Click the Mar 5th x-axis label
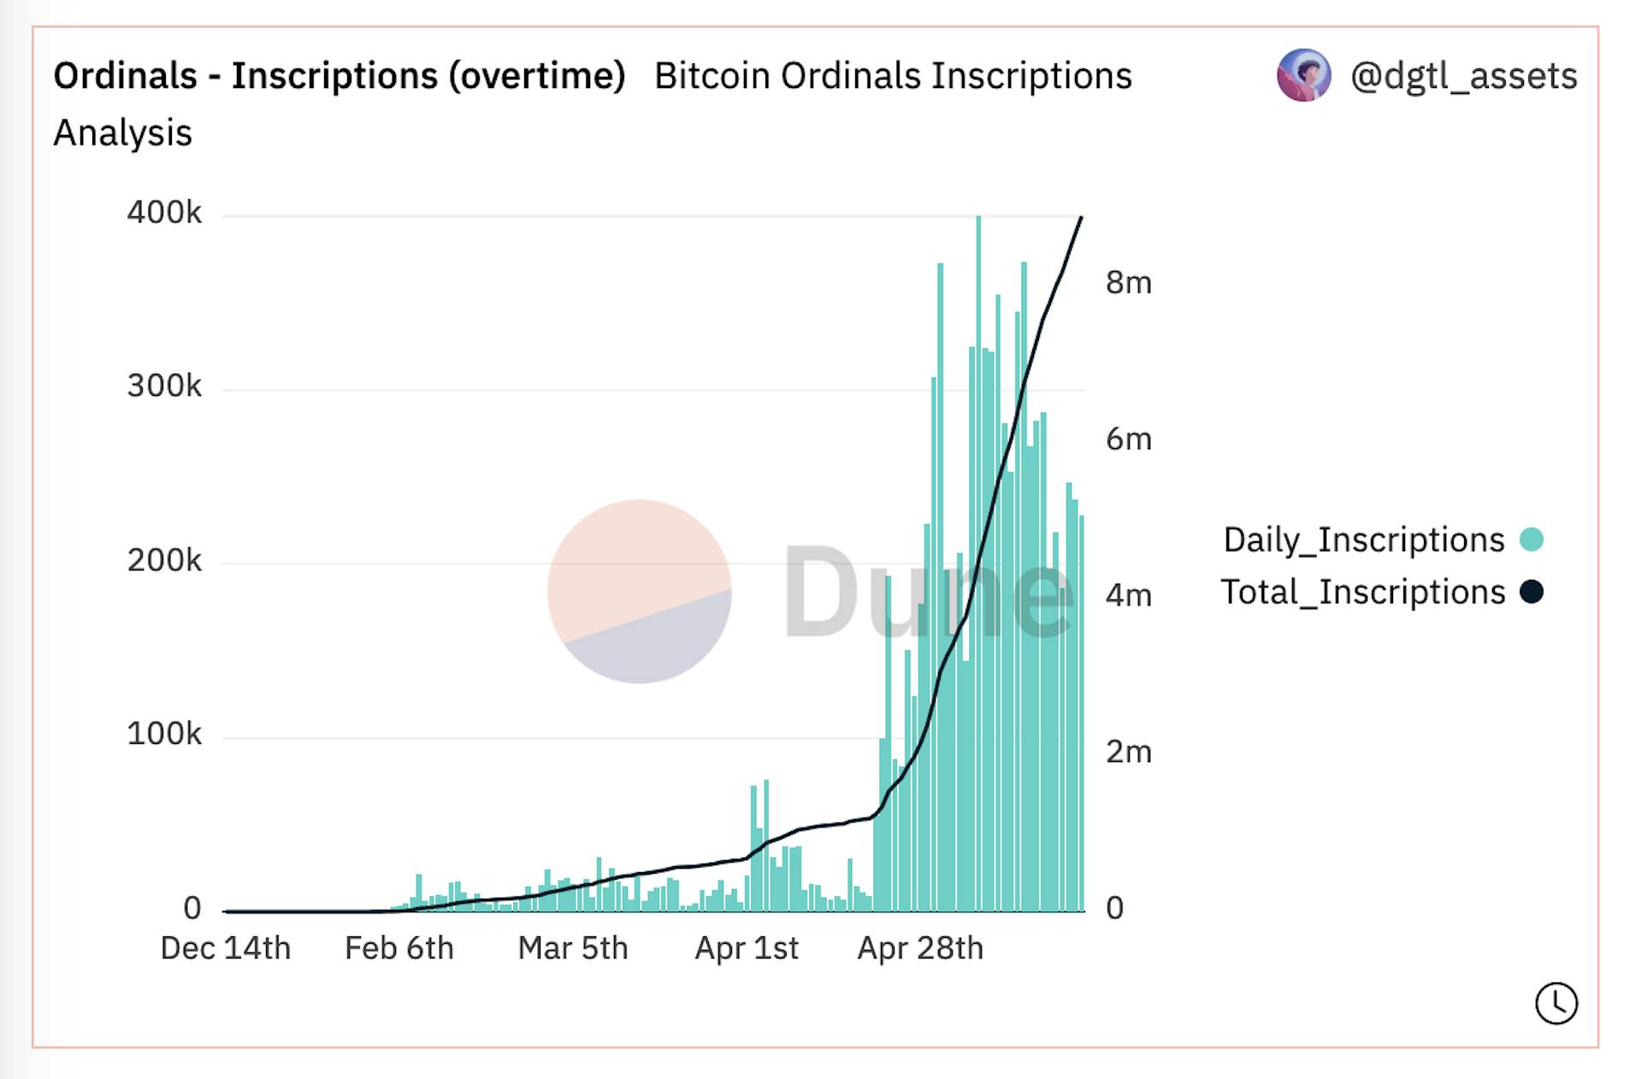This screenshot has width=1642, height=1079. click(x=573, y=948)
